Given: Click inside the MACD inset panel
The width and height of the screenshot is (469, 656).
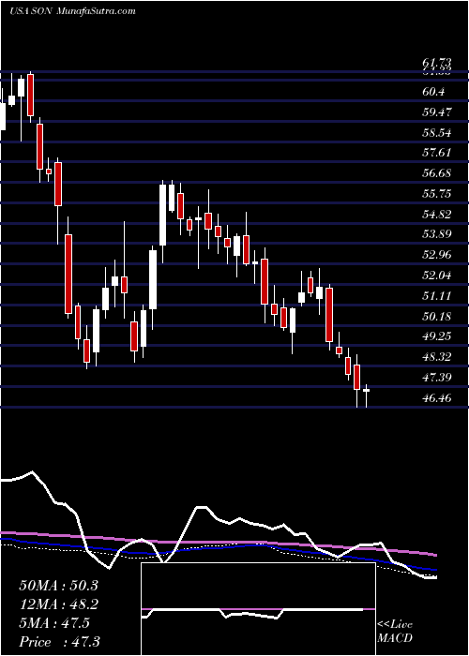Looking at the screenshot, I should (258, 609).
